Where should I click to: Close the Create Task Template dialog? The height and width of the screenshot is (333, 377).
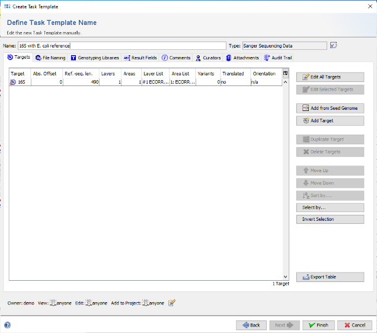click(370, 7)
